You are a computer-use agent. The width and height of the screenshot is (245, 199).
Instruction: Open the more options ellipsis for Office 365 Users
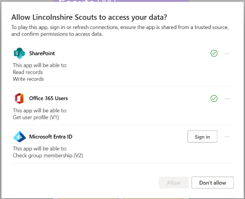[227, 99]
